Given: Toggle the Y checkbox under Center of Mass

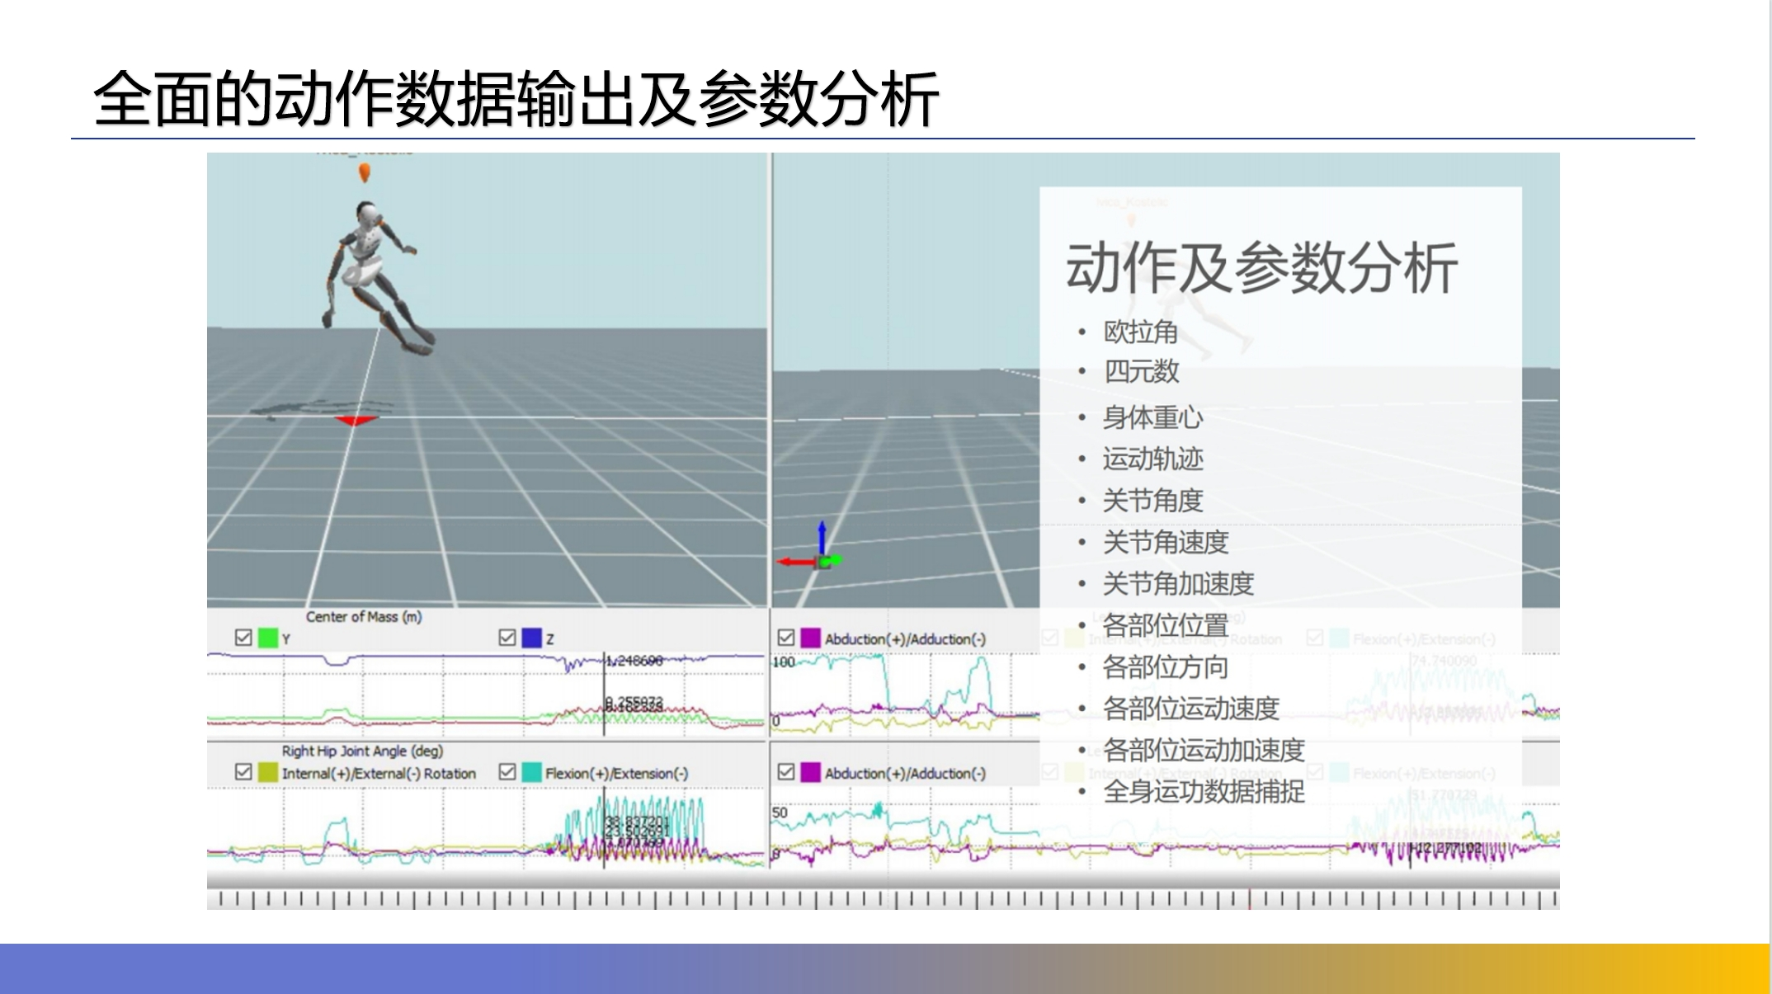Looking at the screenshot, I should click(243, 638).
